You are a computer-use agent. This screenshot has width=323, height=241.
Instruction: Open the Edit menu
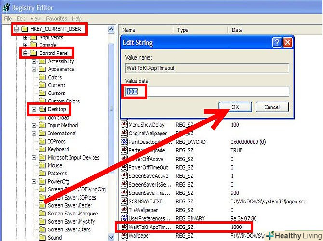21,18
